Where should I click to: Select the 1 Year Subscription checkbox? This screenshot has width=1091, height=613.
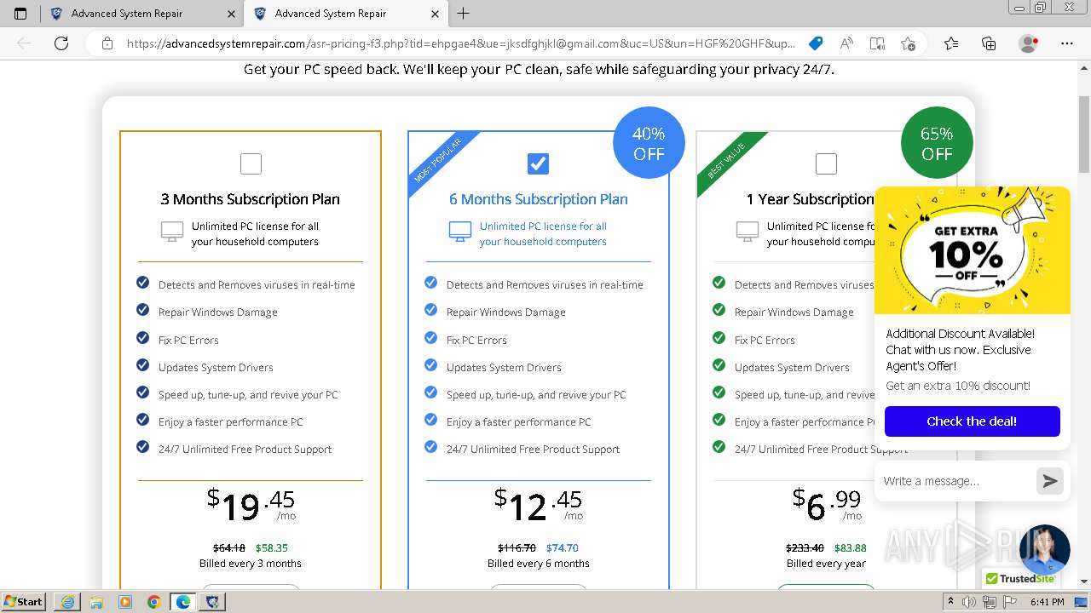point(826,163)
